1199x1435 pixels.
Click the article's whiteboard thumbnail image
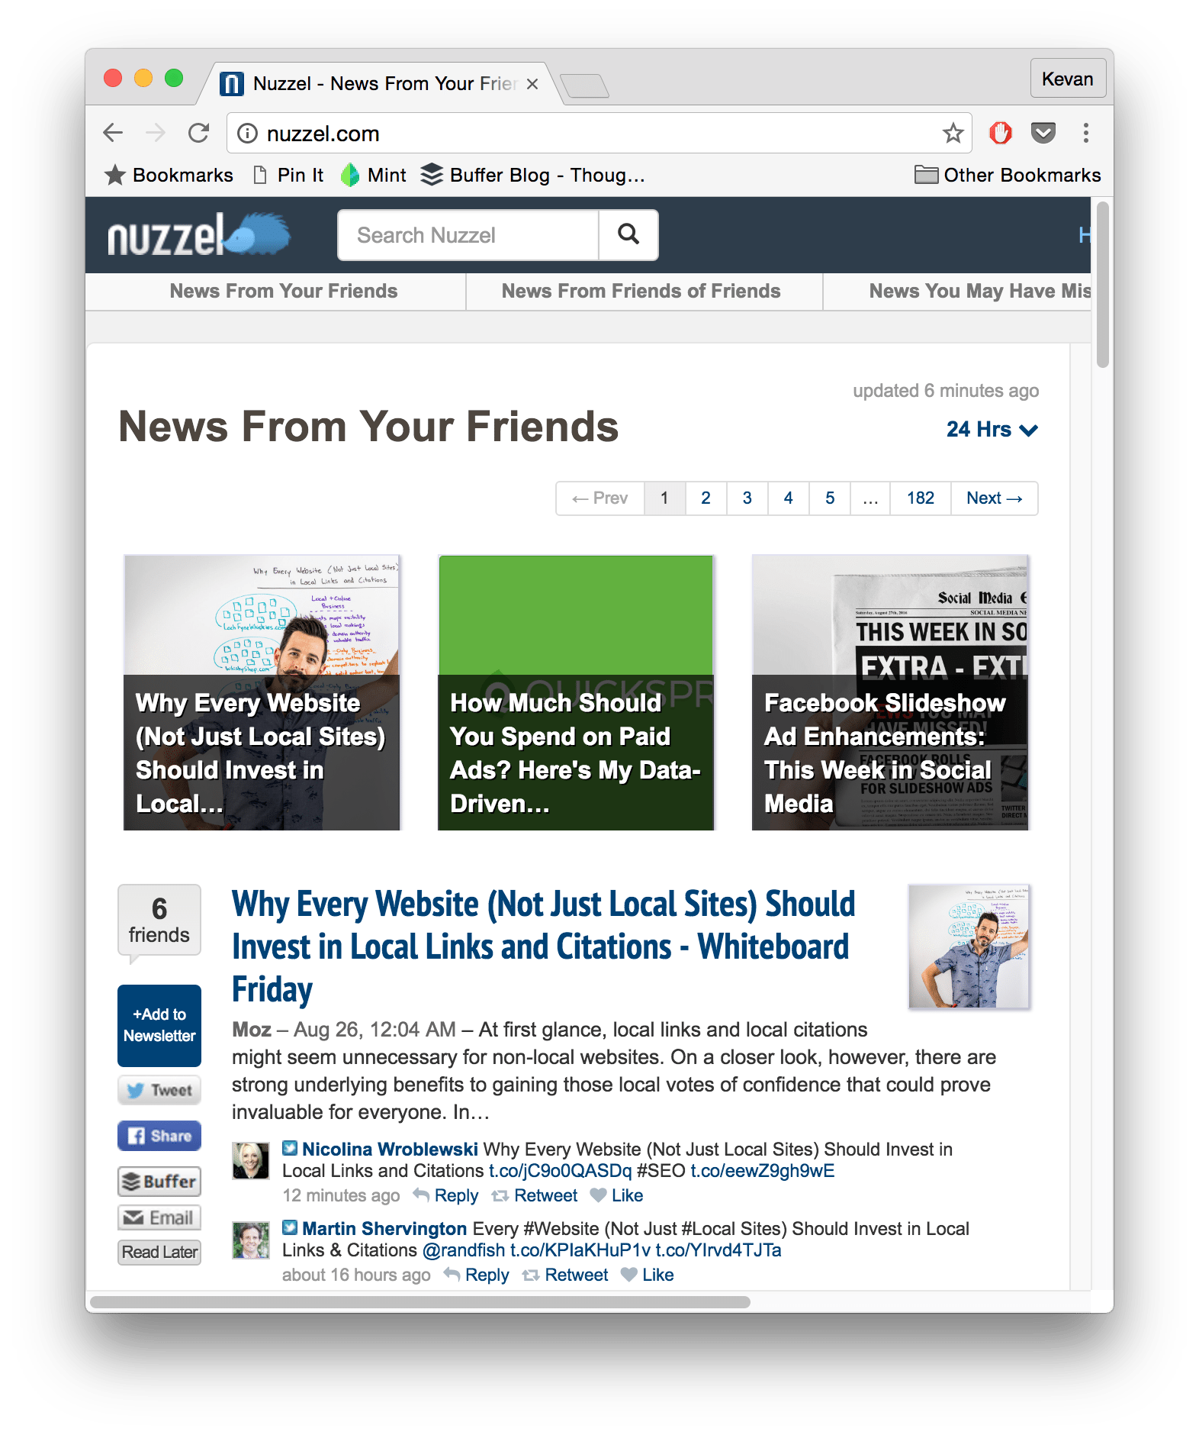[x=969, y=946]
